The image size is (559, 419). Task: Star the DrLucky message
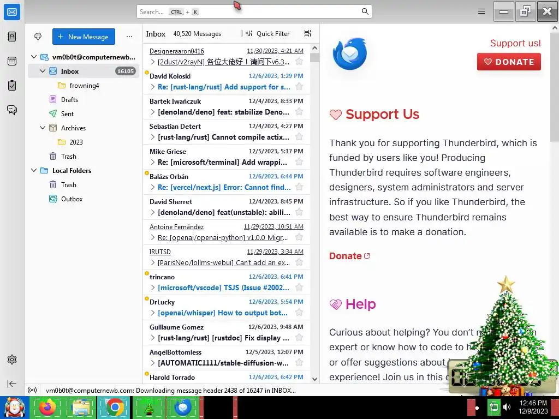pyautogui.click(x=299, y=313)
